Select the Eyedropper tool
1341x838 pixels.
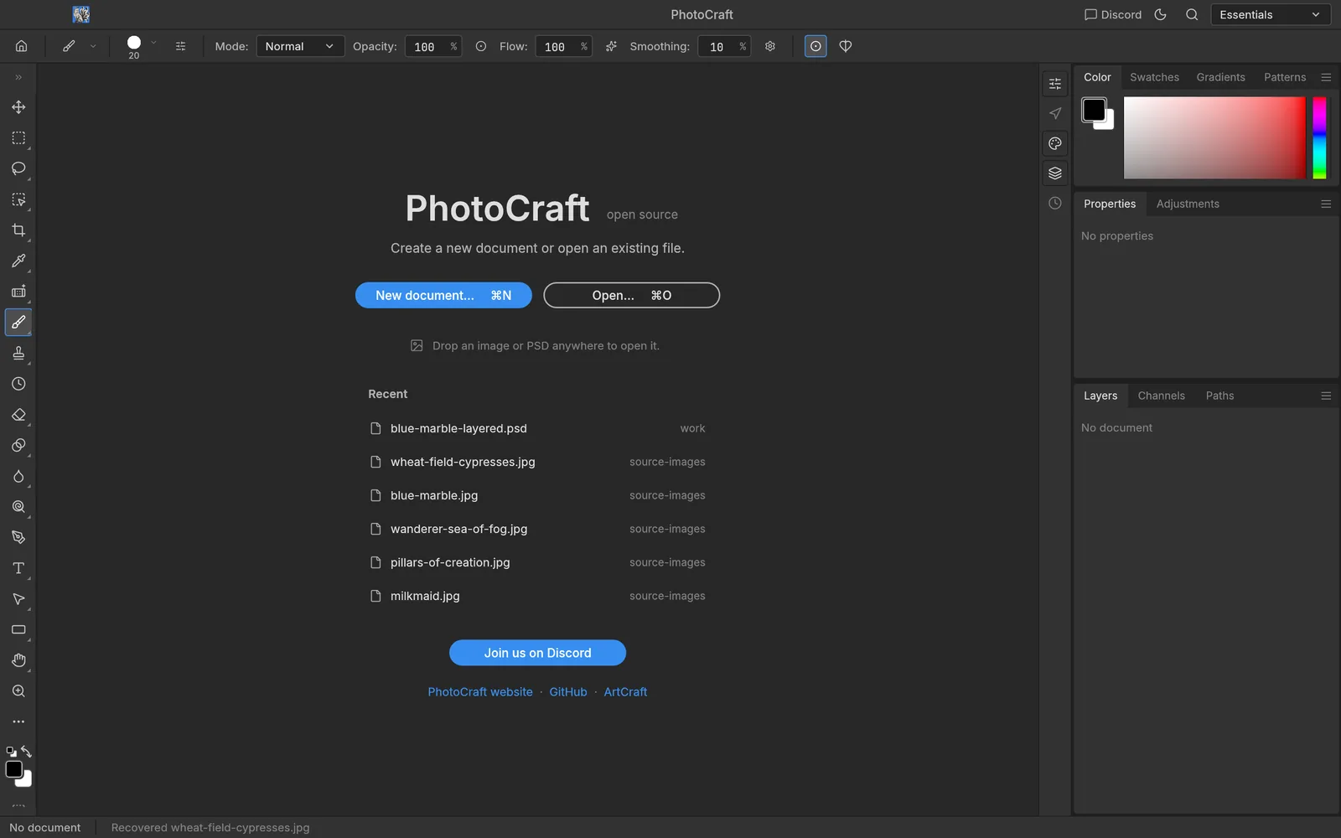click(x=18, y=261)
